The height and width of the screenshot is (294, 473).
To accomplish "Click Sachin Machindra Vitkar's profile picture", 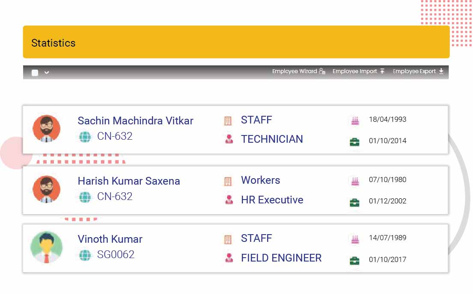I will pyautogui.click(x=46, y=128).
